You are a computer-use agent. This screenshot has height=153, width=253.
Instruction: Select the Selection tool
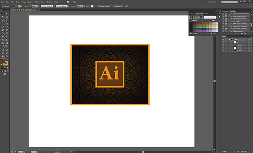pyautogui.click(x=3, y=14)
